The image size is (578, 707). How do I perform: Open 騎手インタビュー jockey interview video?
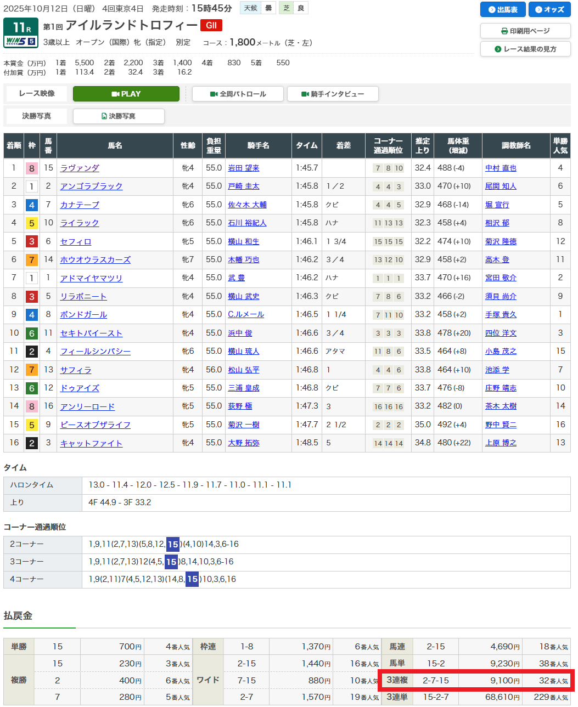tap(333, 94)
